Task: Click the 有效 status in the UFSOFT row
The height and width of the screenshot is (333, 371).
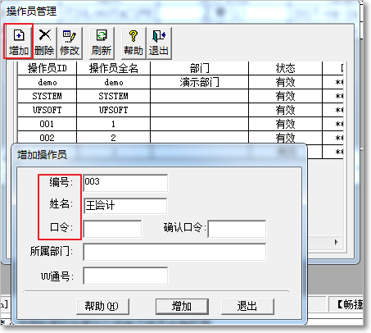Action: [x=286, y=110]
